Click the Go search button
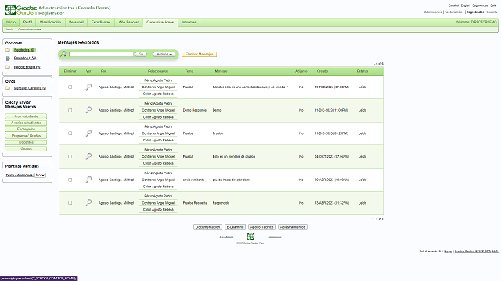 coord(141,54)
